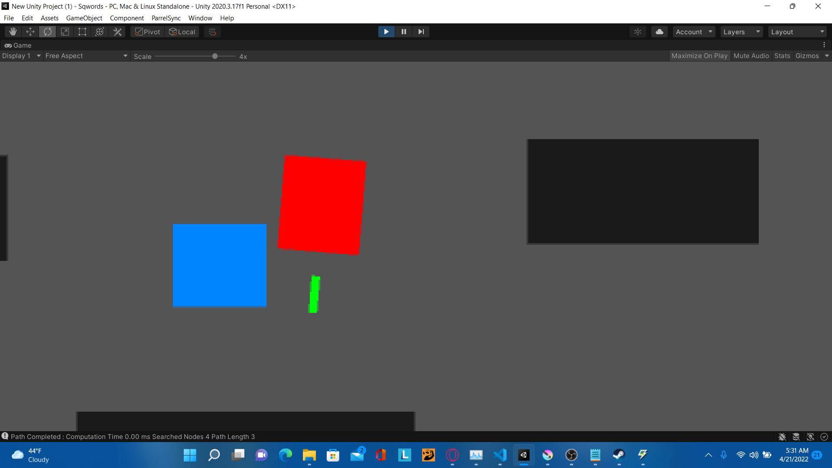Drag the Scale slider to adjust view
Screen dimensions: 832x468
[x=216, y=55]
